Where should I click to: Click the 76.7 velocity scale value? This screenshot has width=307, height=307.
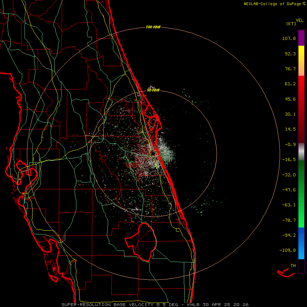pos(290,69)
